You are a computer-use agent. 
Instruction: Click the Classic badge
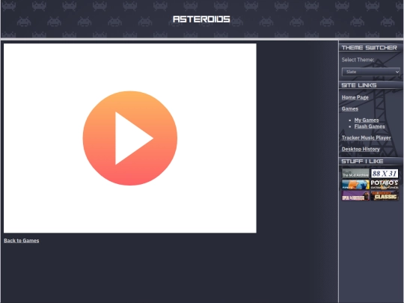[385, 195]
